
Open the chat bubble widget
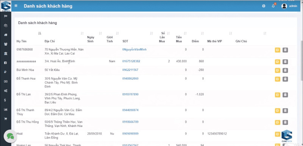tap(10, 136)
